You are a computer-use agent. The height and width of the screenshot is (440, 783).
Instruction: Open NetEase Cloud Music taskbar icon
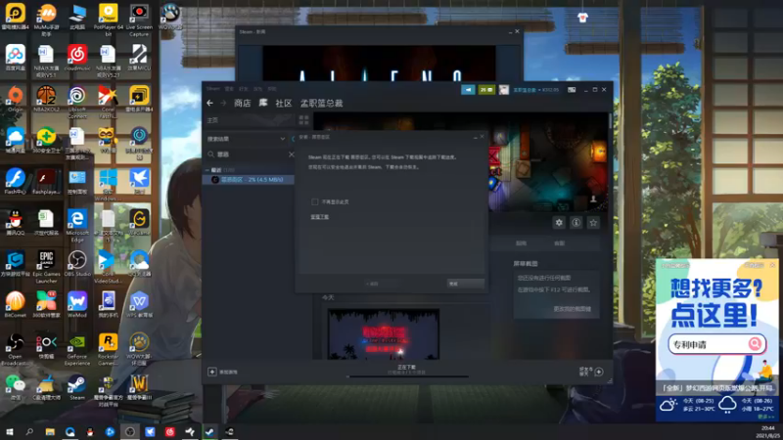[169, 431]
